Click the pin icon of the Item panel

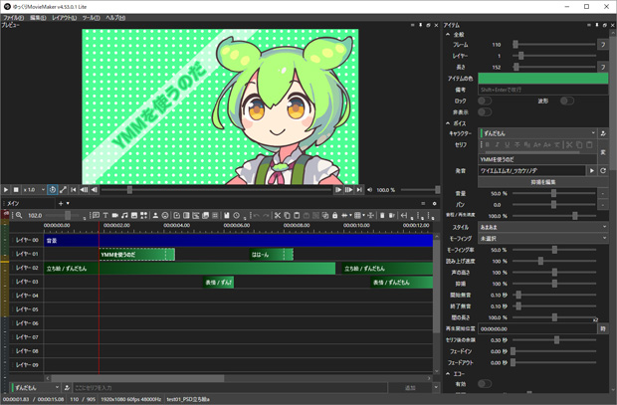click(596, 25)
